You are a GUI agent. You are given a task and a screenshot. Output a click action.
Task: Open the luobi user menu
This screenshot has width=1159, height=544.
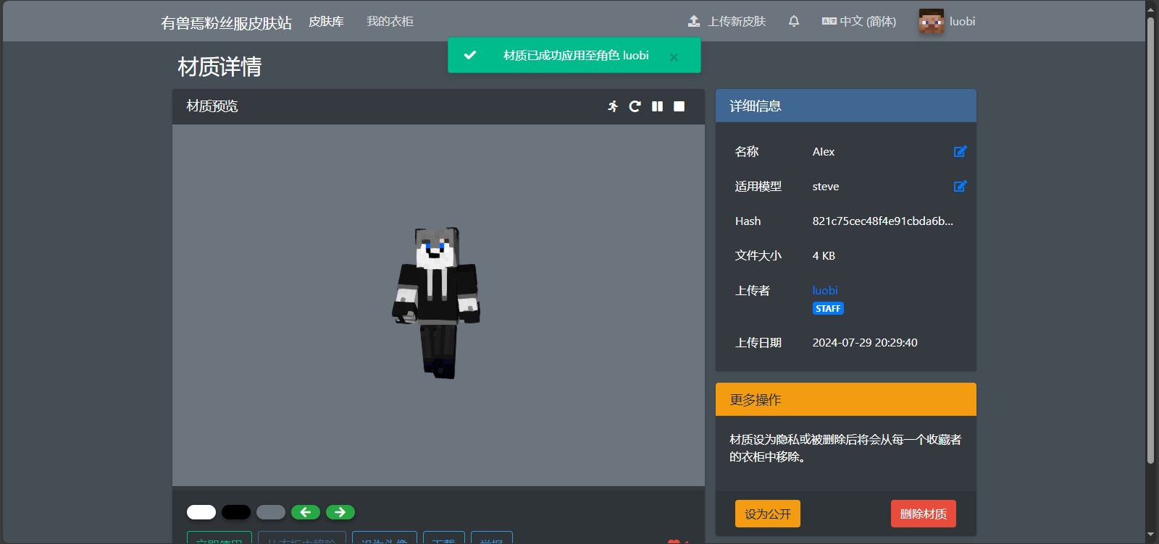947,21
